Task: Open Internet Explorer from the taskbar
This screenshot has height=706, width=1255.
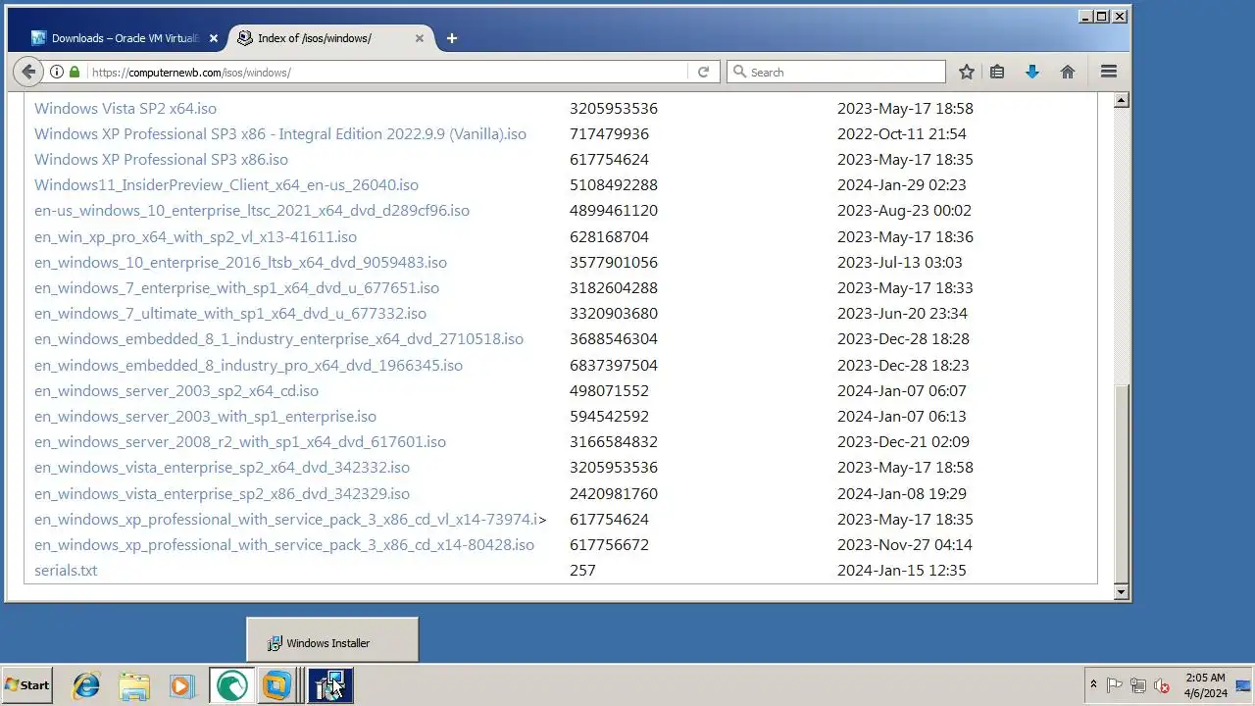Action: pos(86,685)
